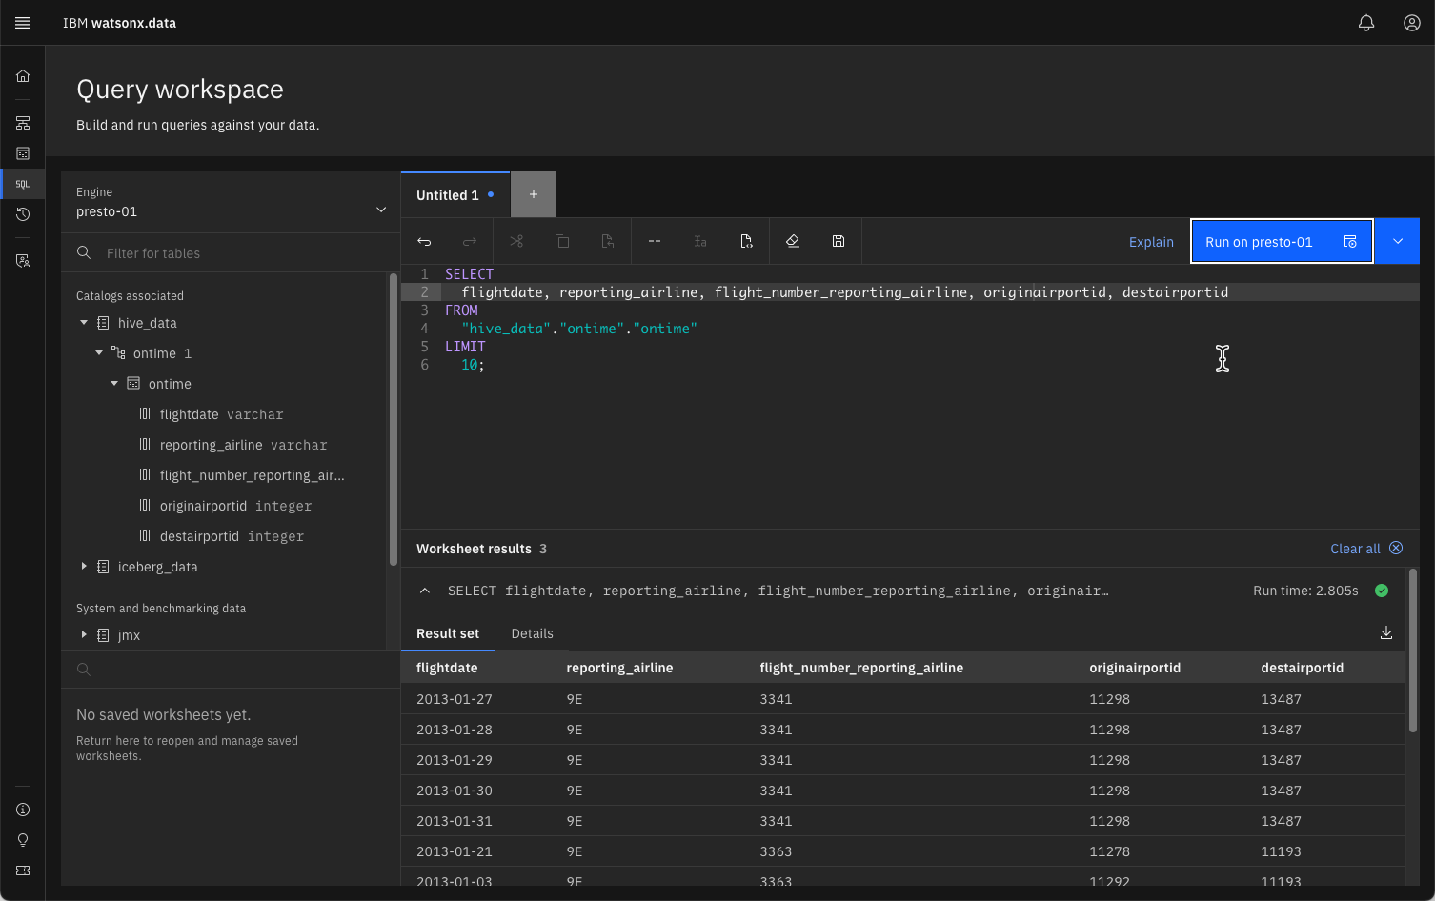Click the Explain link

click(1151, 242)
